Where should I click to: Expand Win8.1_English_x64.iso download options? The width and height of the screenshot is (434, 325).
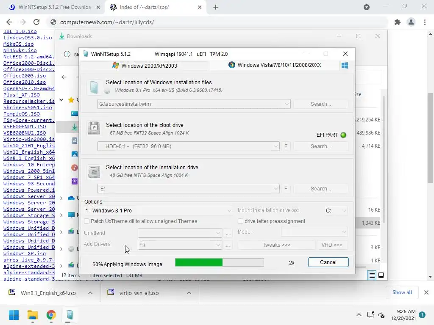[90, 293]
